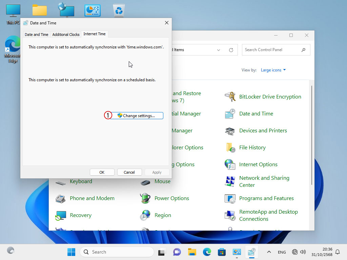Open Recovery control panel icon
This screenshot has height=260, width=347.
61,215
